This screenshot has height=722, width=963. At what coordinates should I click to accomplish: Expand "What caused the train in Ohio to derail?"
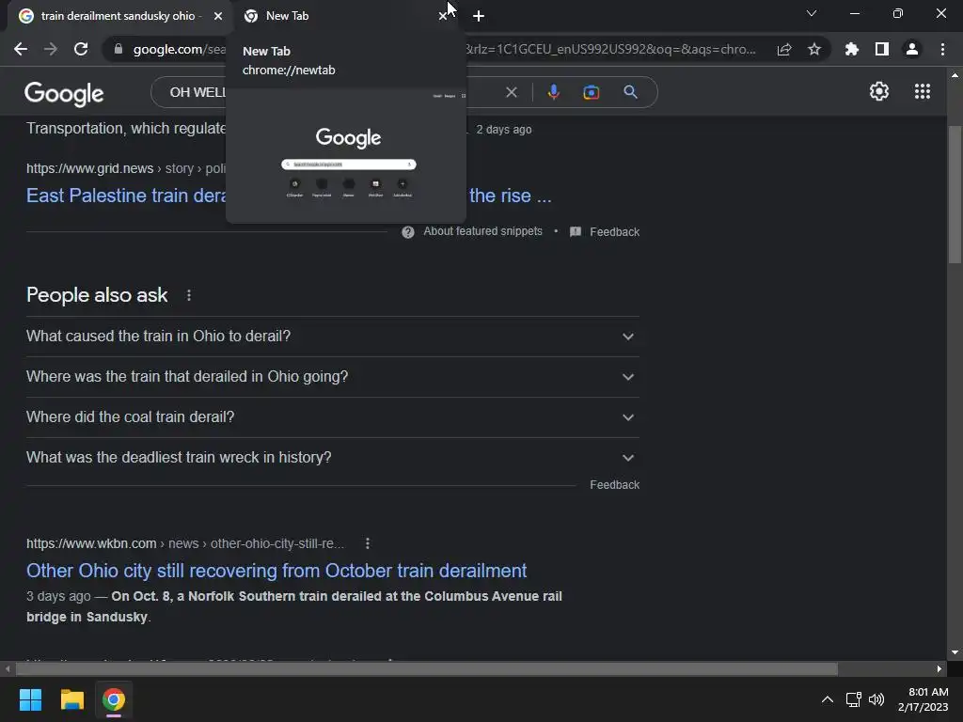(x=332, y=337)
